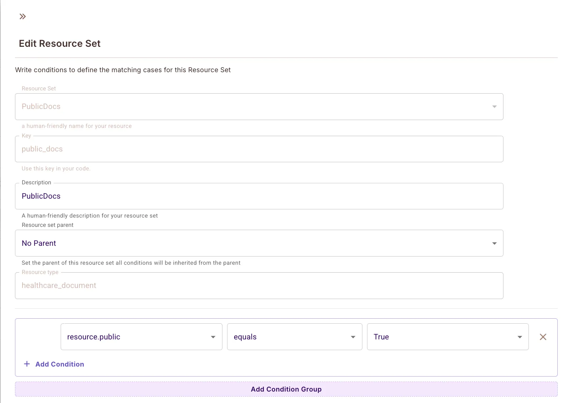The image size is (572, 403).
Task: Open the True value dropdown arrow
Action: coord(519,337)
